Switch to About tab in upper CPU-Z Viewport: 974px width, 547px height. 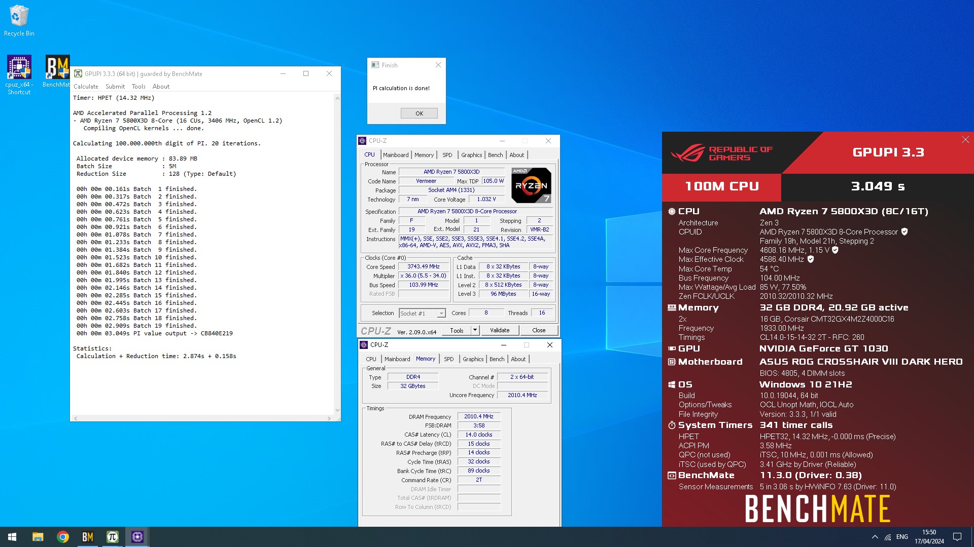pos(517,155)
